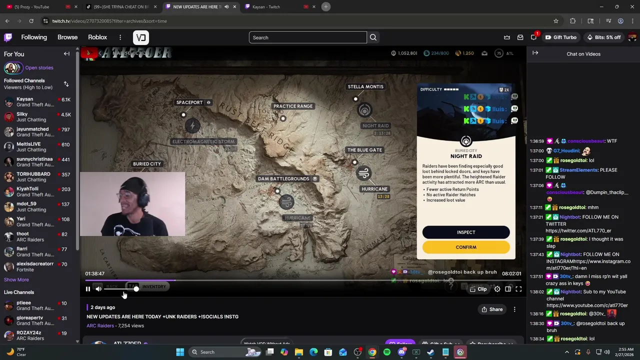Open the Twitch user avatar menu
The height and width of the screenshot is (360, 640).
click(x=632, y=37)
